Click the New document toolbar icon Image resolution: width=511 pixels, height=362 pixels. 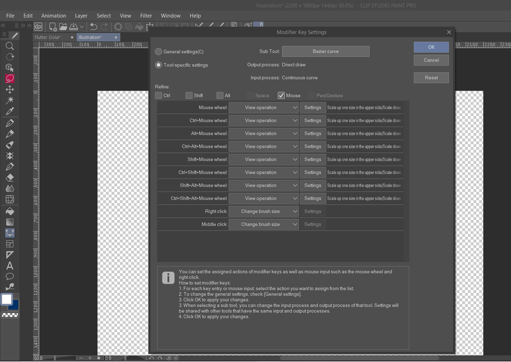(53, 27)
